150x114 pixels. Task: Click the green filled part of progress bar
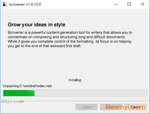coord(19,93)
